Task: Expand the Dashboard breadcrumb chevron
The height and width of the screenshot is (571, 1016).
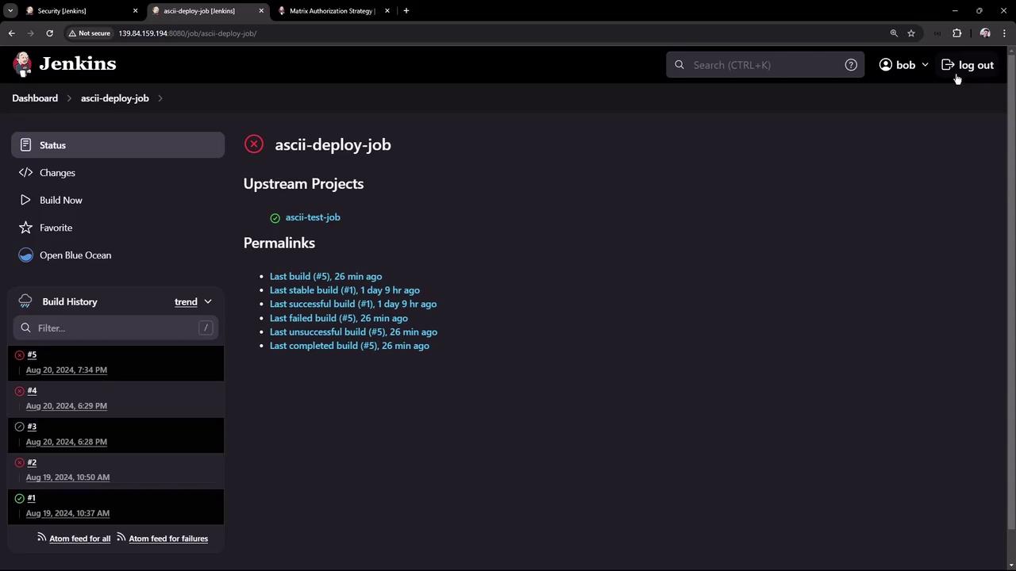Action: [69, 98]
